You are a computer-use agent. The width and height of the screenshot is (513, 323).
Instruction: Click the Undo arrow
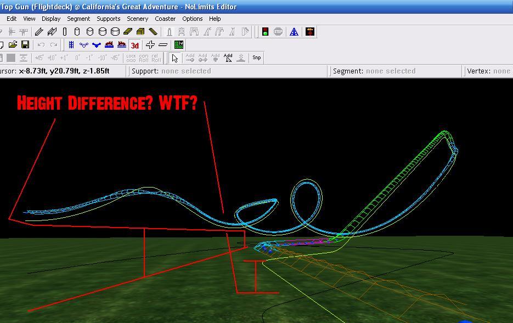point(41,45)
